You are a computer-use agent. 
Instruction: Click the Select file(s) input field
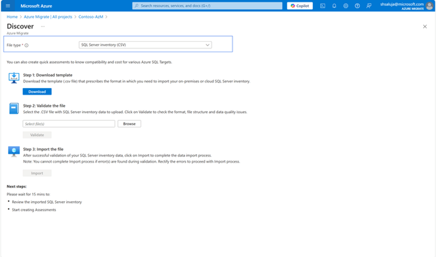pos(69,124)
